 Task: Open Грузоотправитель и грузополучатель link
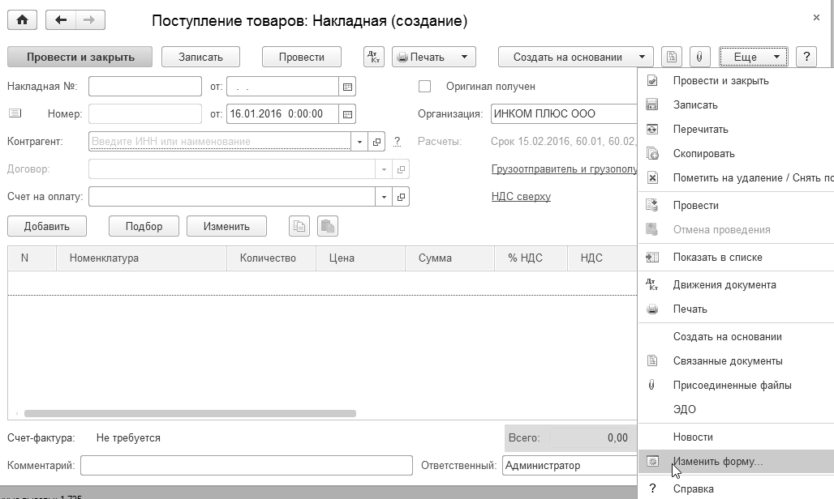564,168
